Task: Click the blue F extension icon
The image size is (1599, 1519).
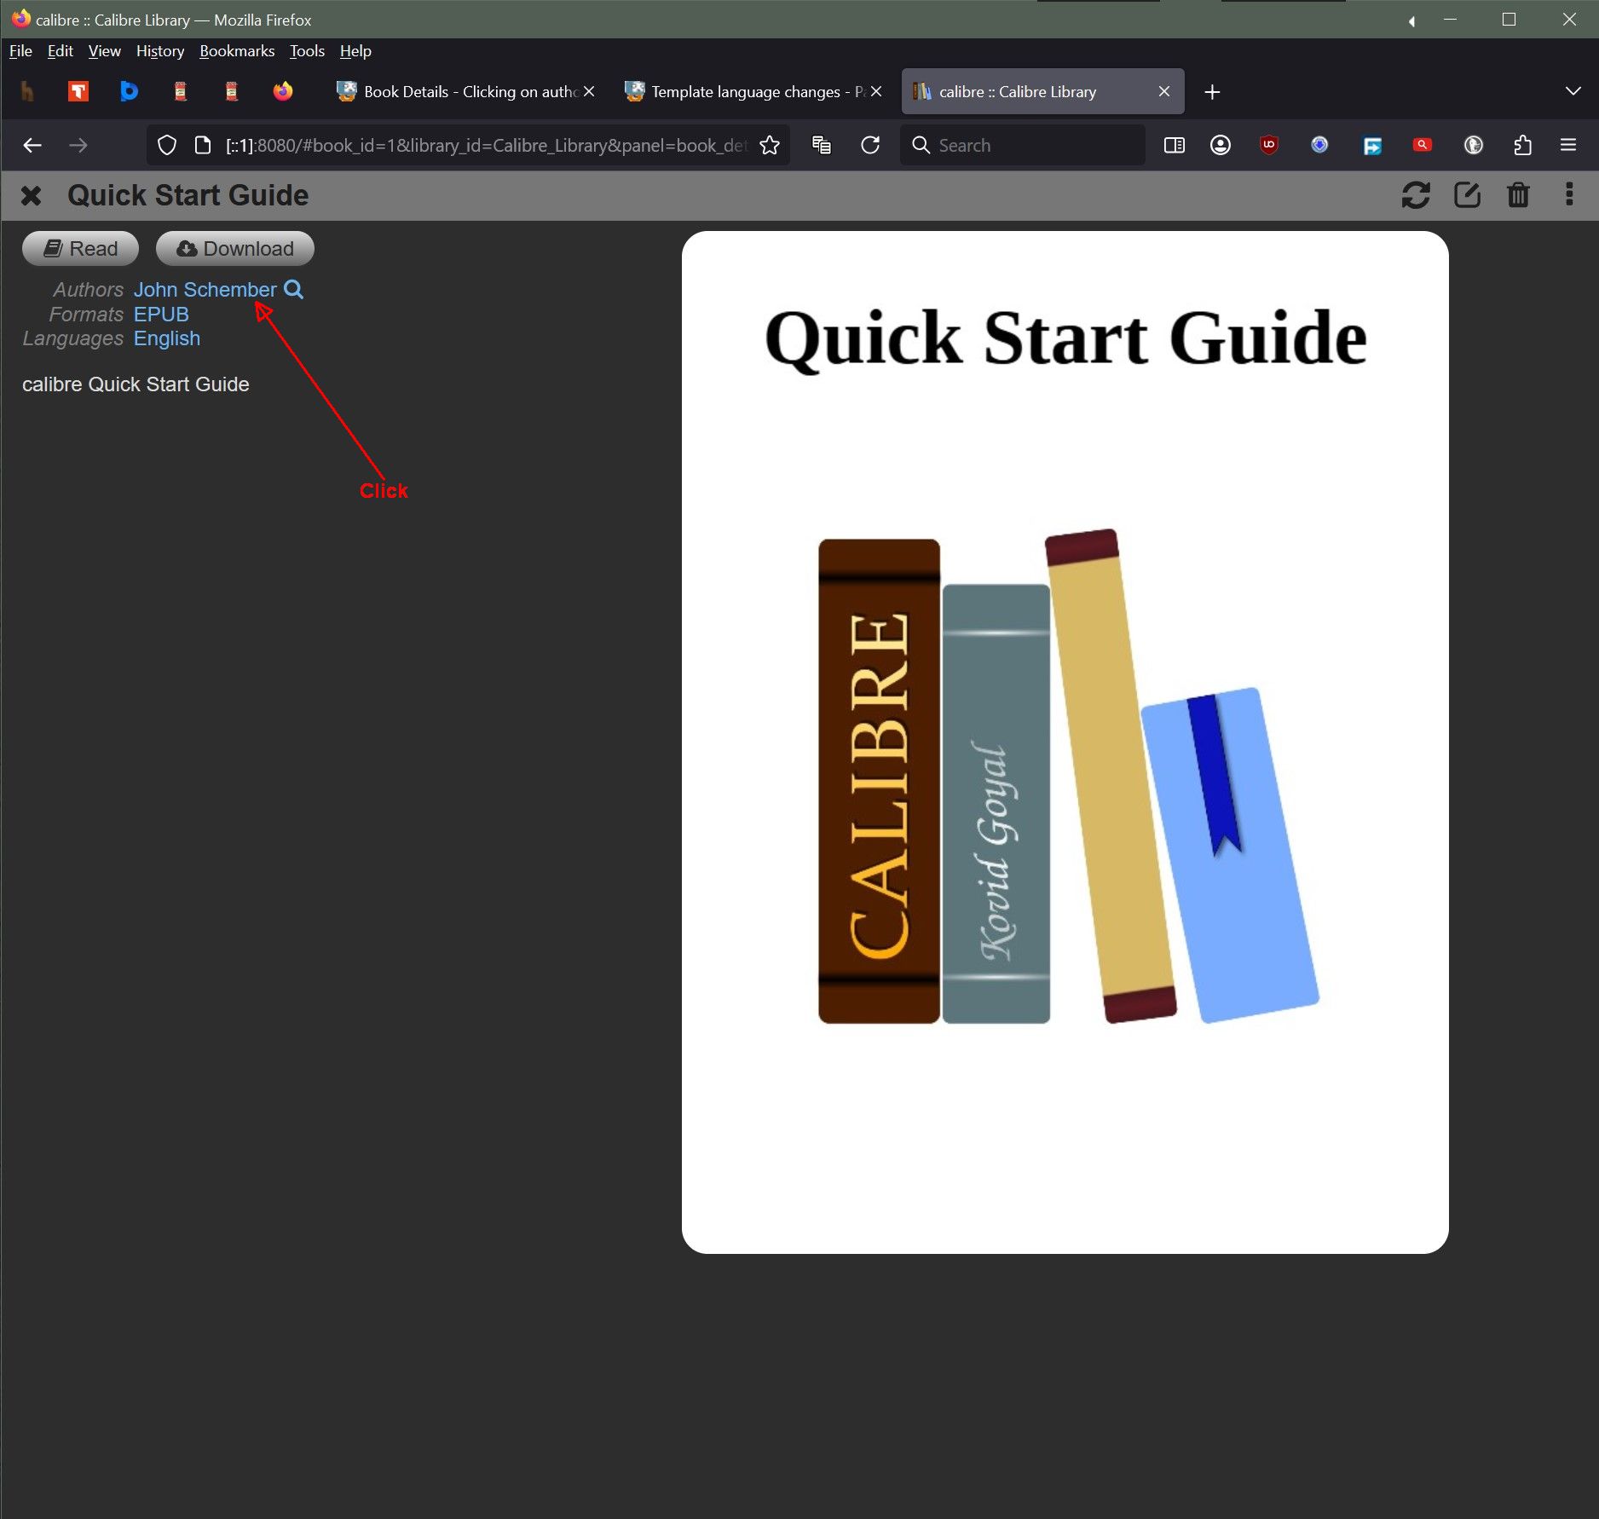Action: [1372, 146]
